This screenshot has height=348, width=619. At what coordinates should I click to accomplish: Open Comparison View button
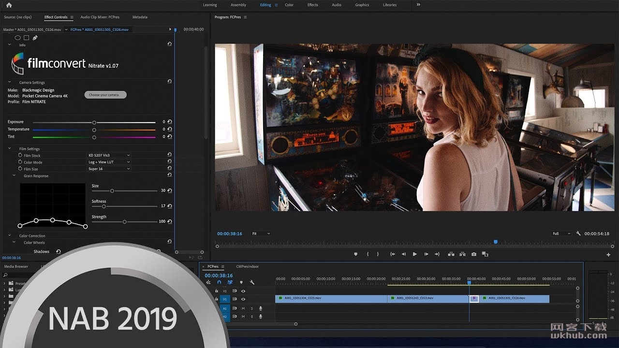coord(485,254)
